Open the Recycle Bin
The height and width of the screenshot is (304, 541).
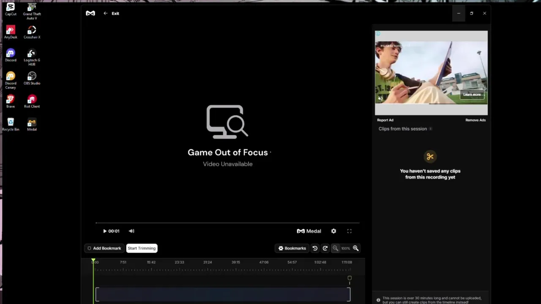click(x=11, y=125)
